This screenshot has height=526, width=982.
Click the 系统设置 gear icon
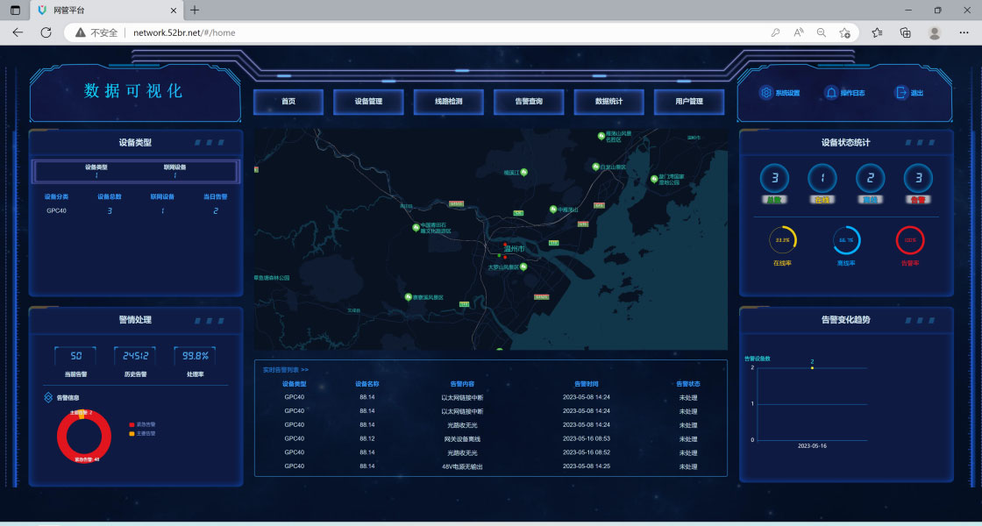point(765,93)
